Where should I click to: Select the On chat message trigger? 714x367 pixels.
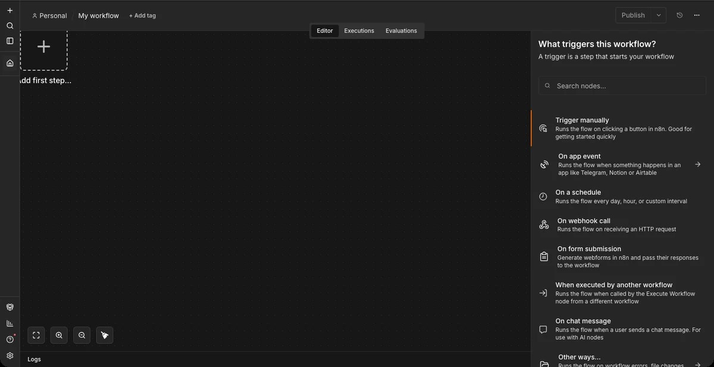point(622,329)
